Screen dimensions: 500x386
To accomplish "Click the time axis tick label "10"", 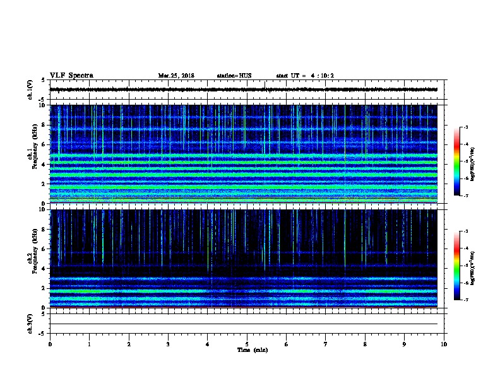I will click(444, 344).
